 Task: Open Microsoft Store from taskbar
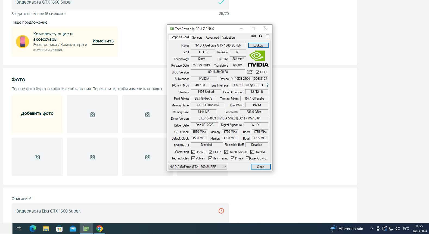tap(60, 229)
